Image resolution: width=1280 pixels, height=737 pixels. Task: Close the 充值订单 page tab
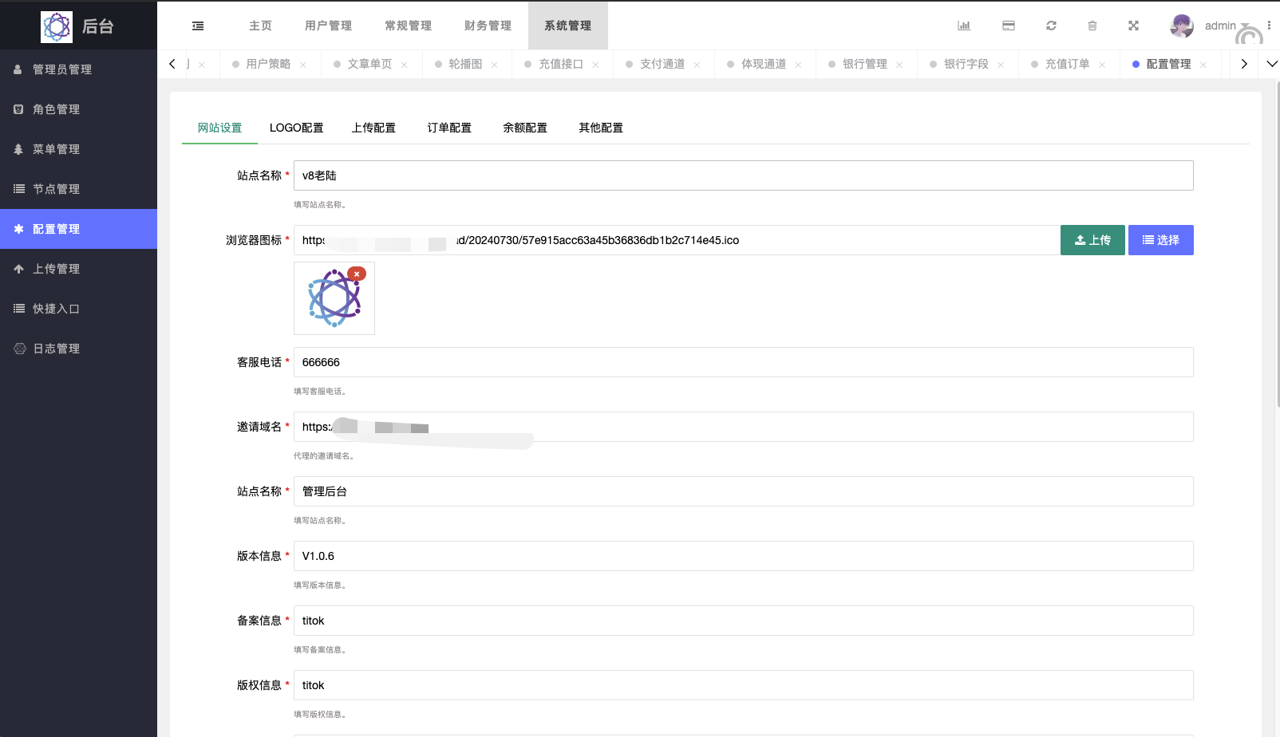click(x=1102, y=65)
